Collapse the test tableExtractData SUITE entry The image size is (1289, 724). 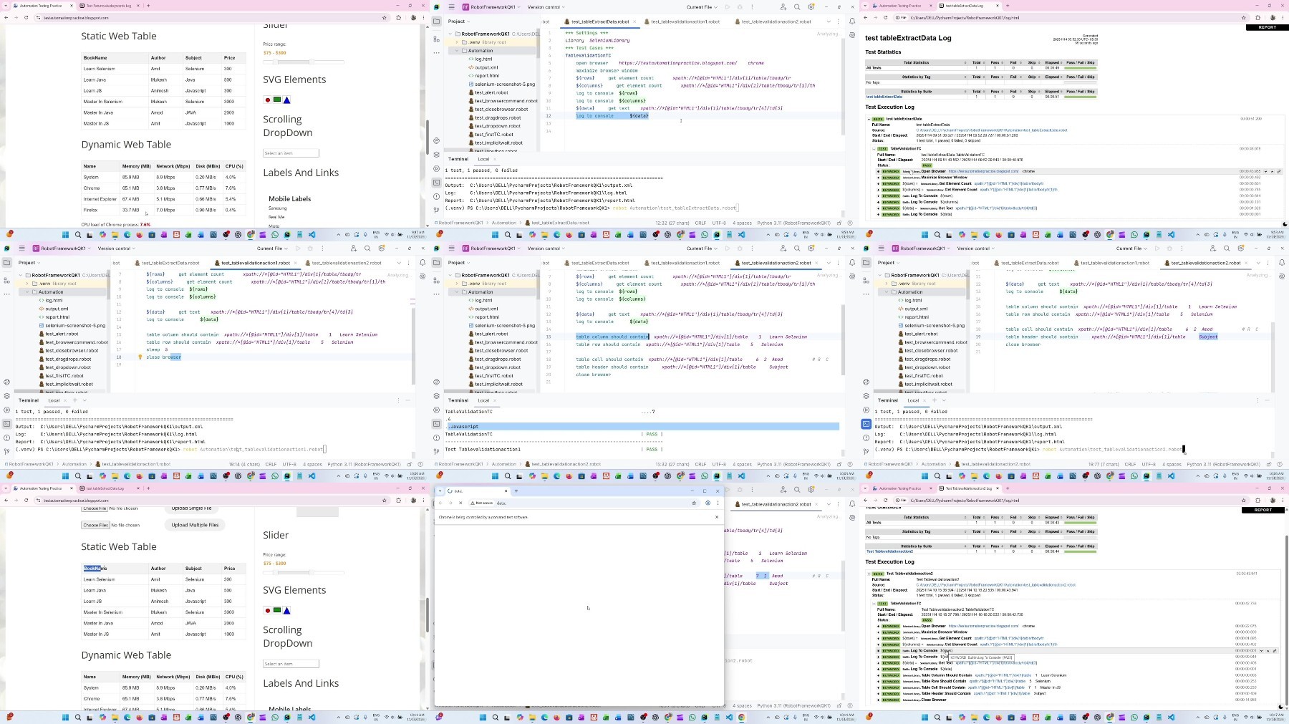(869, 119)
